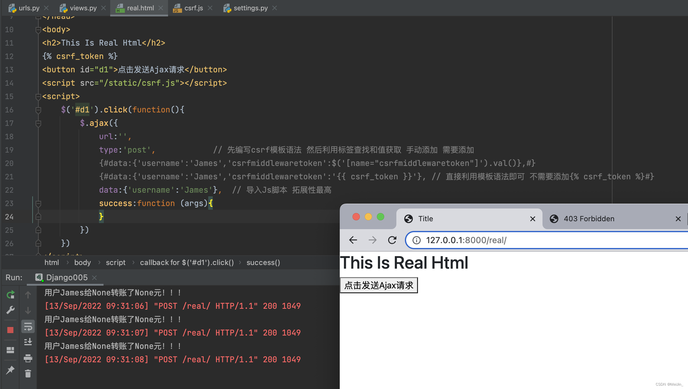
Task: Jump down the console stack trace
Action: click(x=28, y=311)
